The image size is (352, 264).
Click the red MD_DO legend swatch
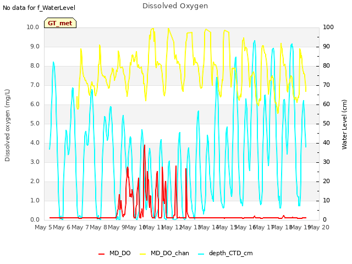point(101,254)
